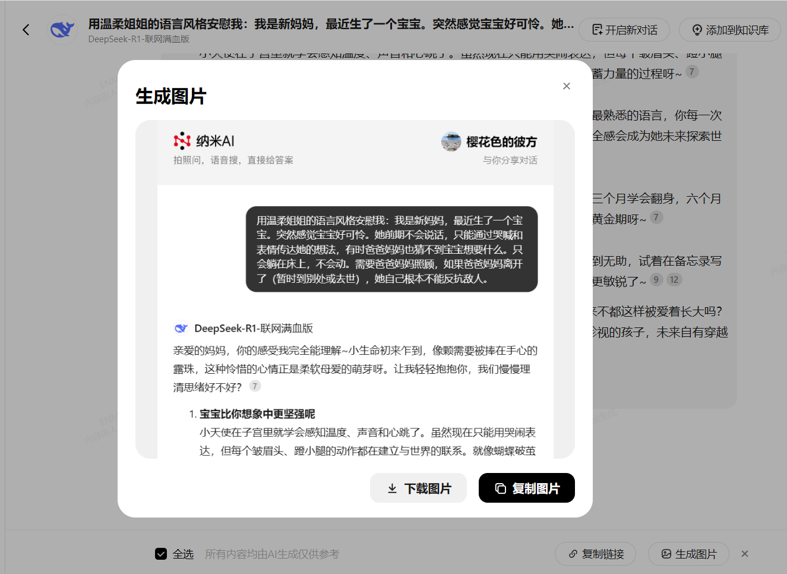The height and width of the screenshot is (574, 787).
Task: Click the image icon in bottom 生成图片
Action: tap(666, 554)
